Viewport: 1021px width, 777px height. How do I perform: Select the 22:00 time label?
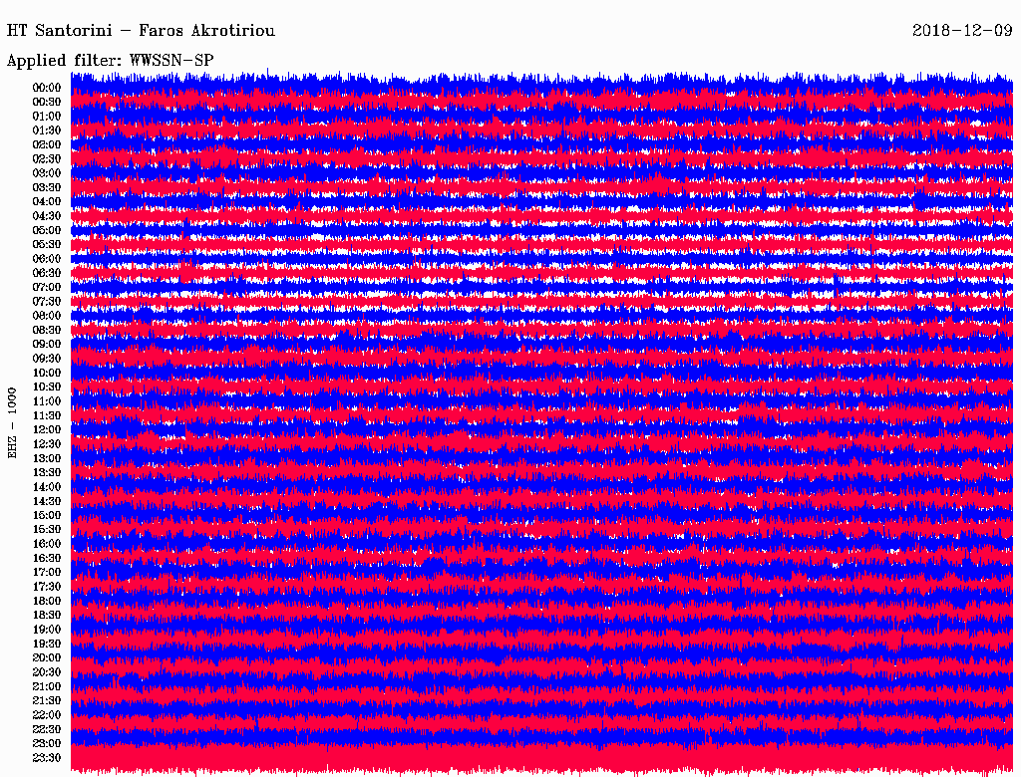(x=47, y=715)
